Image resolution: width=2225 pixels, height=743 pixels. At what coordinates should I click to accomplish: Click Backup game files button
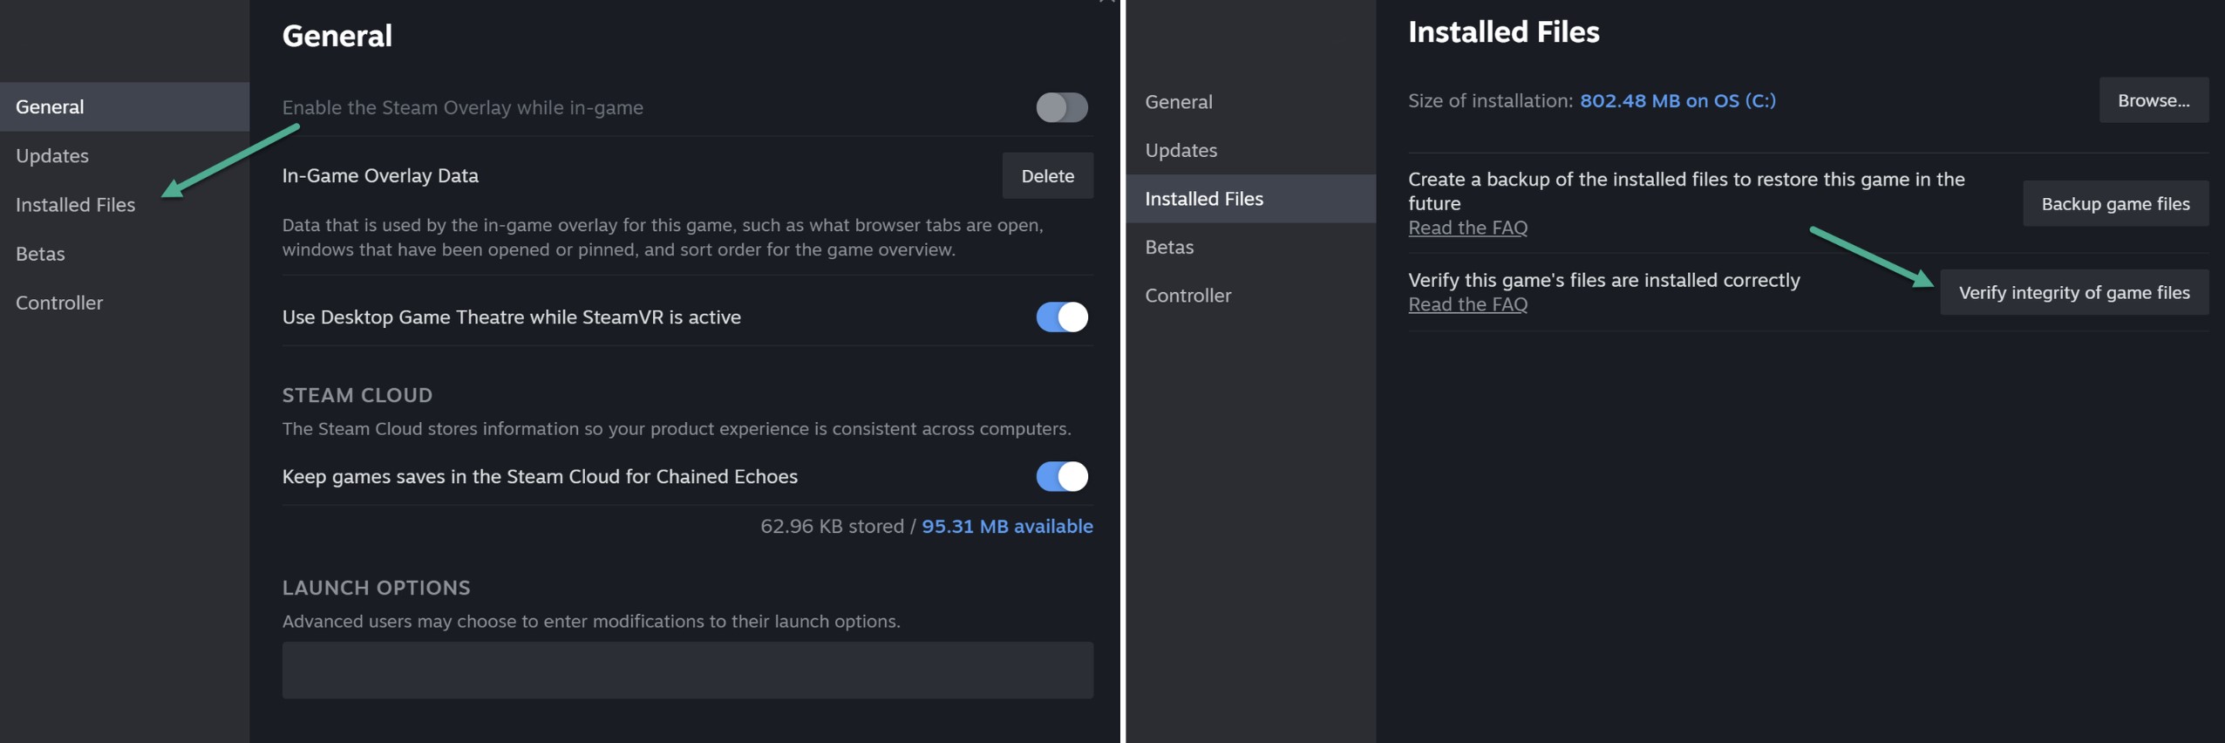[2115, 203]
